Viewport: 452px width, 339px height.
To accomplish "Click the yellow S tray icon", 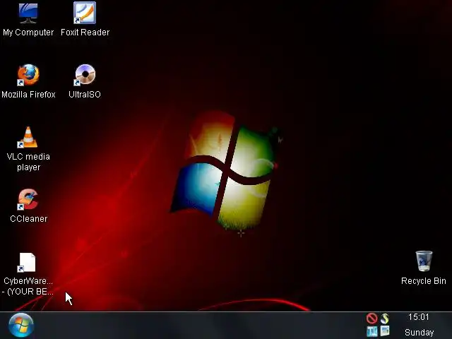I will 385,319.
